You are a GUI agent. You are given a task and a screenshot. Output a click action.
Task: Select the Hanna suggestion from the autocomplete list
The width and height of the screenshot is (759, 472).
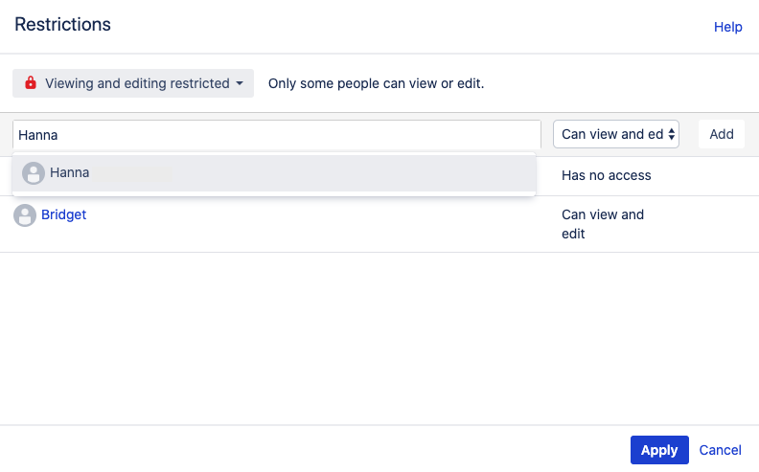pos(274,173)
